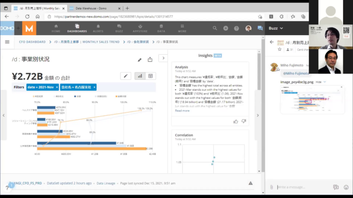353x198 pixels.
Task: Click the warning triangle icon
Action: pos(251,183)
